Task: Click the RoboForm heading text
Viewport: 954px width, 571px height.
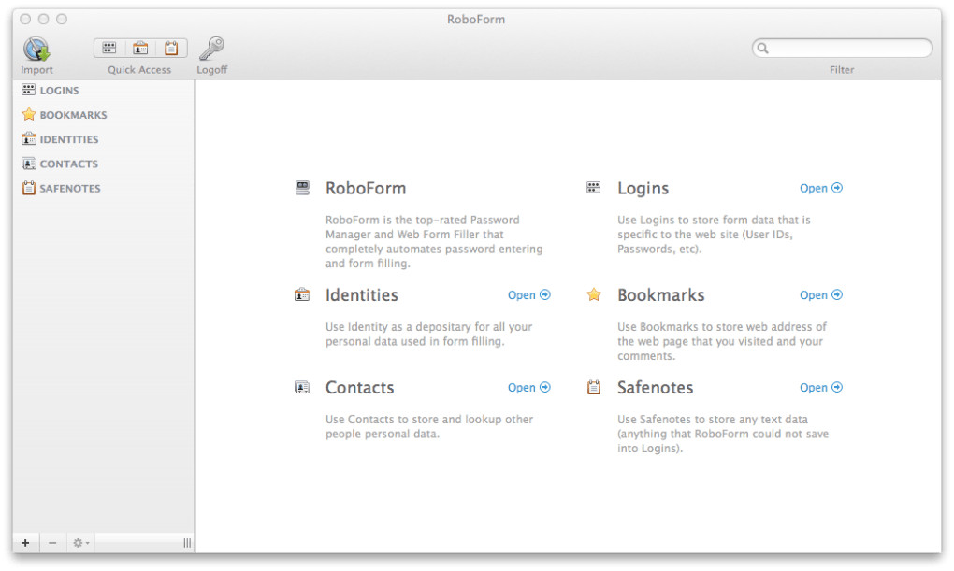Action: pyautogui.click(x=366, y=188)
